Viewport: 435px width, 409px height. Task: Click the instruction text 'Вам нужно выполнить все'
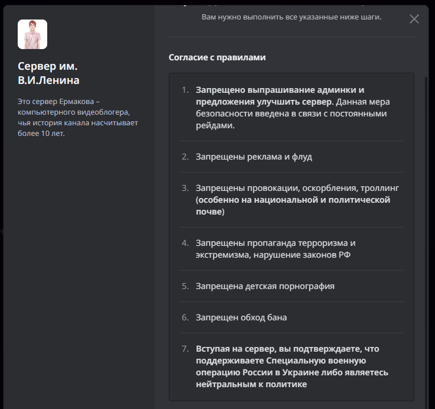point(292,17)
